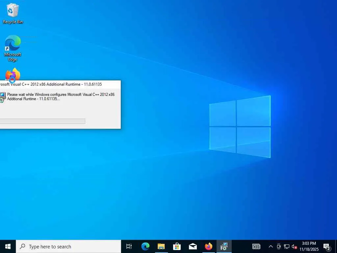337x253 pixels.
Task: Select the Microsoft Edge desktop shortcut
Action: pyautogui.click(x=13, y=48)
